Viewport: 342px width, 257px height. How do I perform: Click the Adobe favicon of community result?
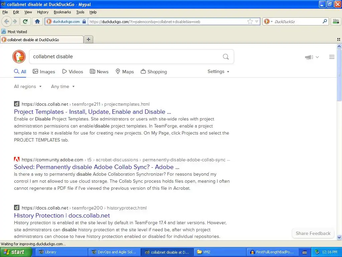(17, 159)
